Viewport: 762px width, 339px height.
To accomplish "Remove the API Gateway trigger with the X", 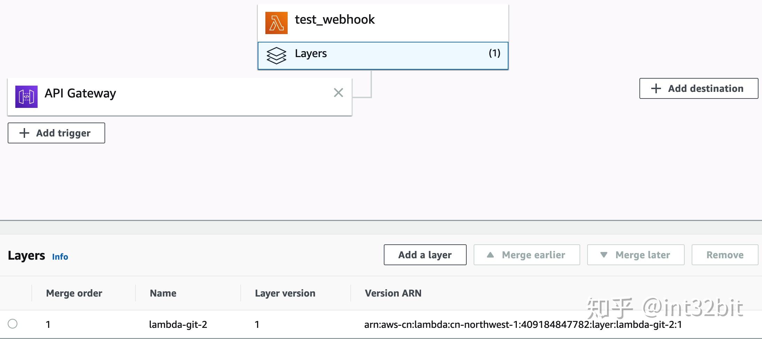I will [338, 93].
